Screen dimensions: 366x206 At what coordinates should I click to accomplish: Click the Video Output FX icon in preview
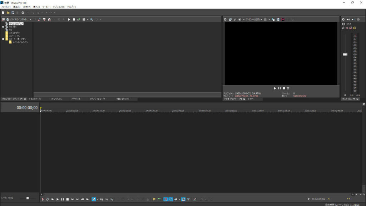click(x=235, y=19)
